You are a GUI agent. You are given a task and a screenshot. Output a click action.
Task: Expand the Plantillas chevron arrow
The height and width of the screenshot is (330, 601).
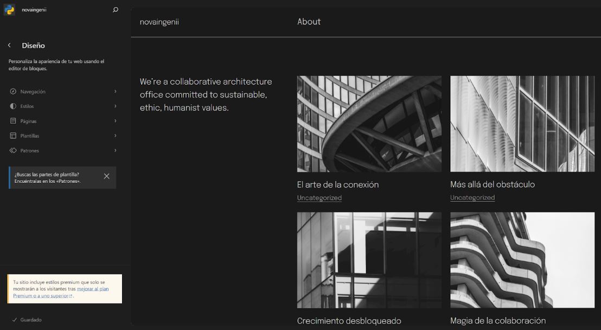coord(115,136)
